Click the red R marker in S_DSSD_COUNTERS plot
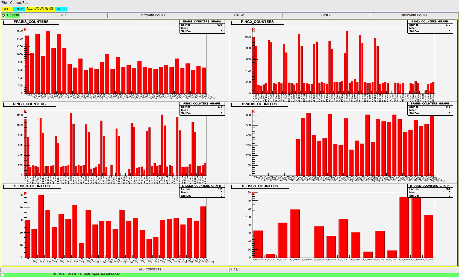This screenshot has height=277, width=459. pos(25,193)
